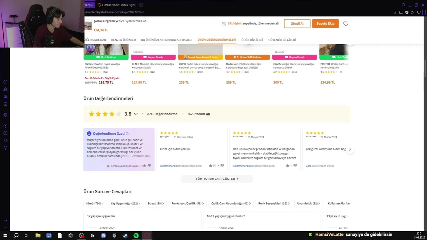The width and height of the screenshot is (427, 240).
Task: Dislike the AI review summary (thumbs down)
Action: click(x=149, y=166)
